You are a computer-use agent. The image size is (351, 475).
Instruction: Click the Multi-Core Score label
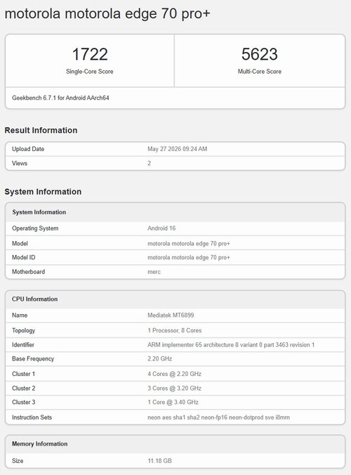point(259,72)
